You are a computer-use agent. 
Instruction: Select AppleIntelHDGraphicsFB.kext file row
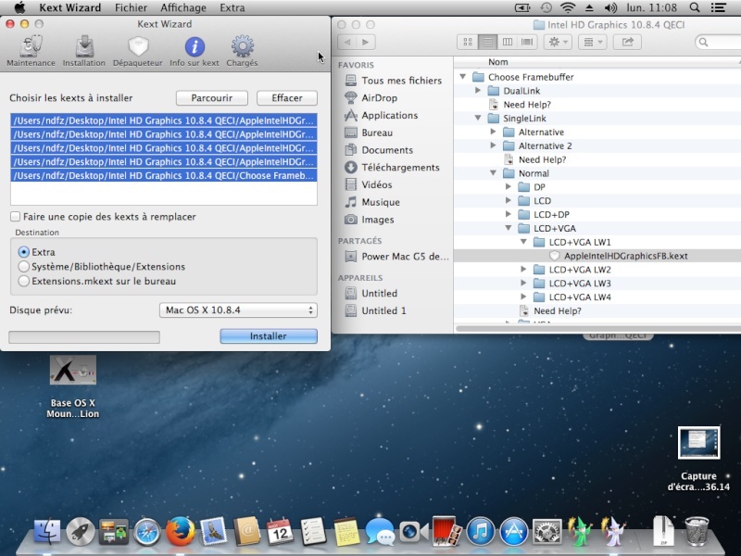click(597, 256)
